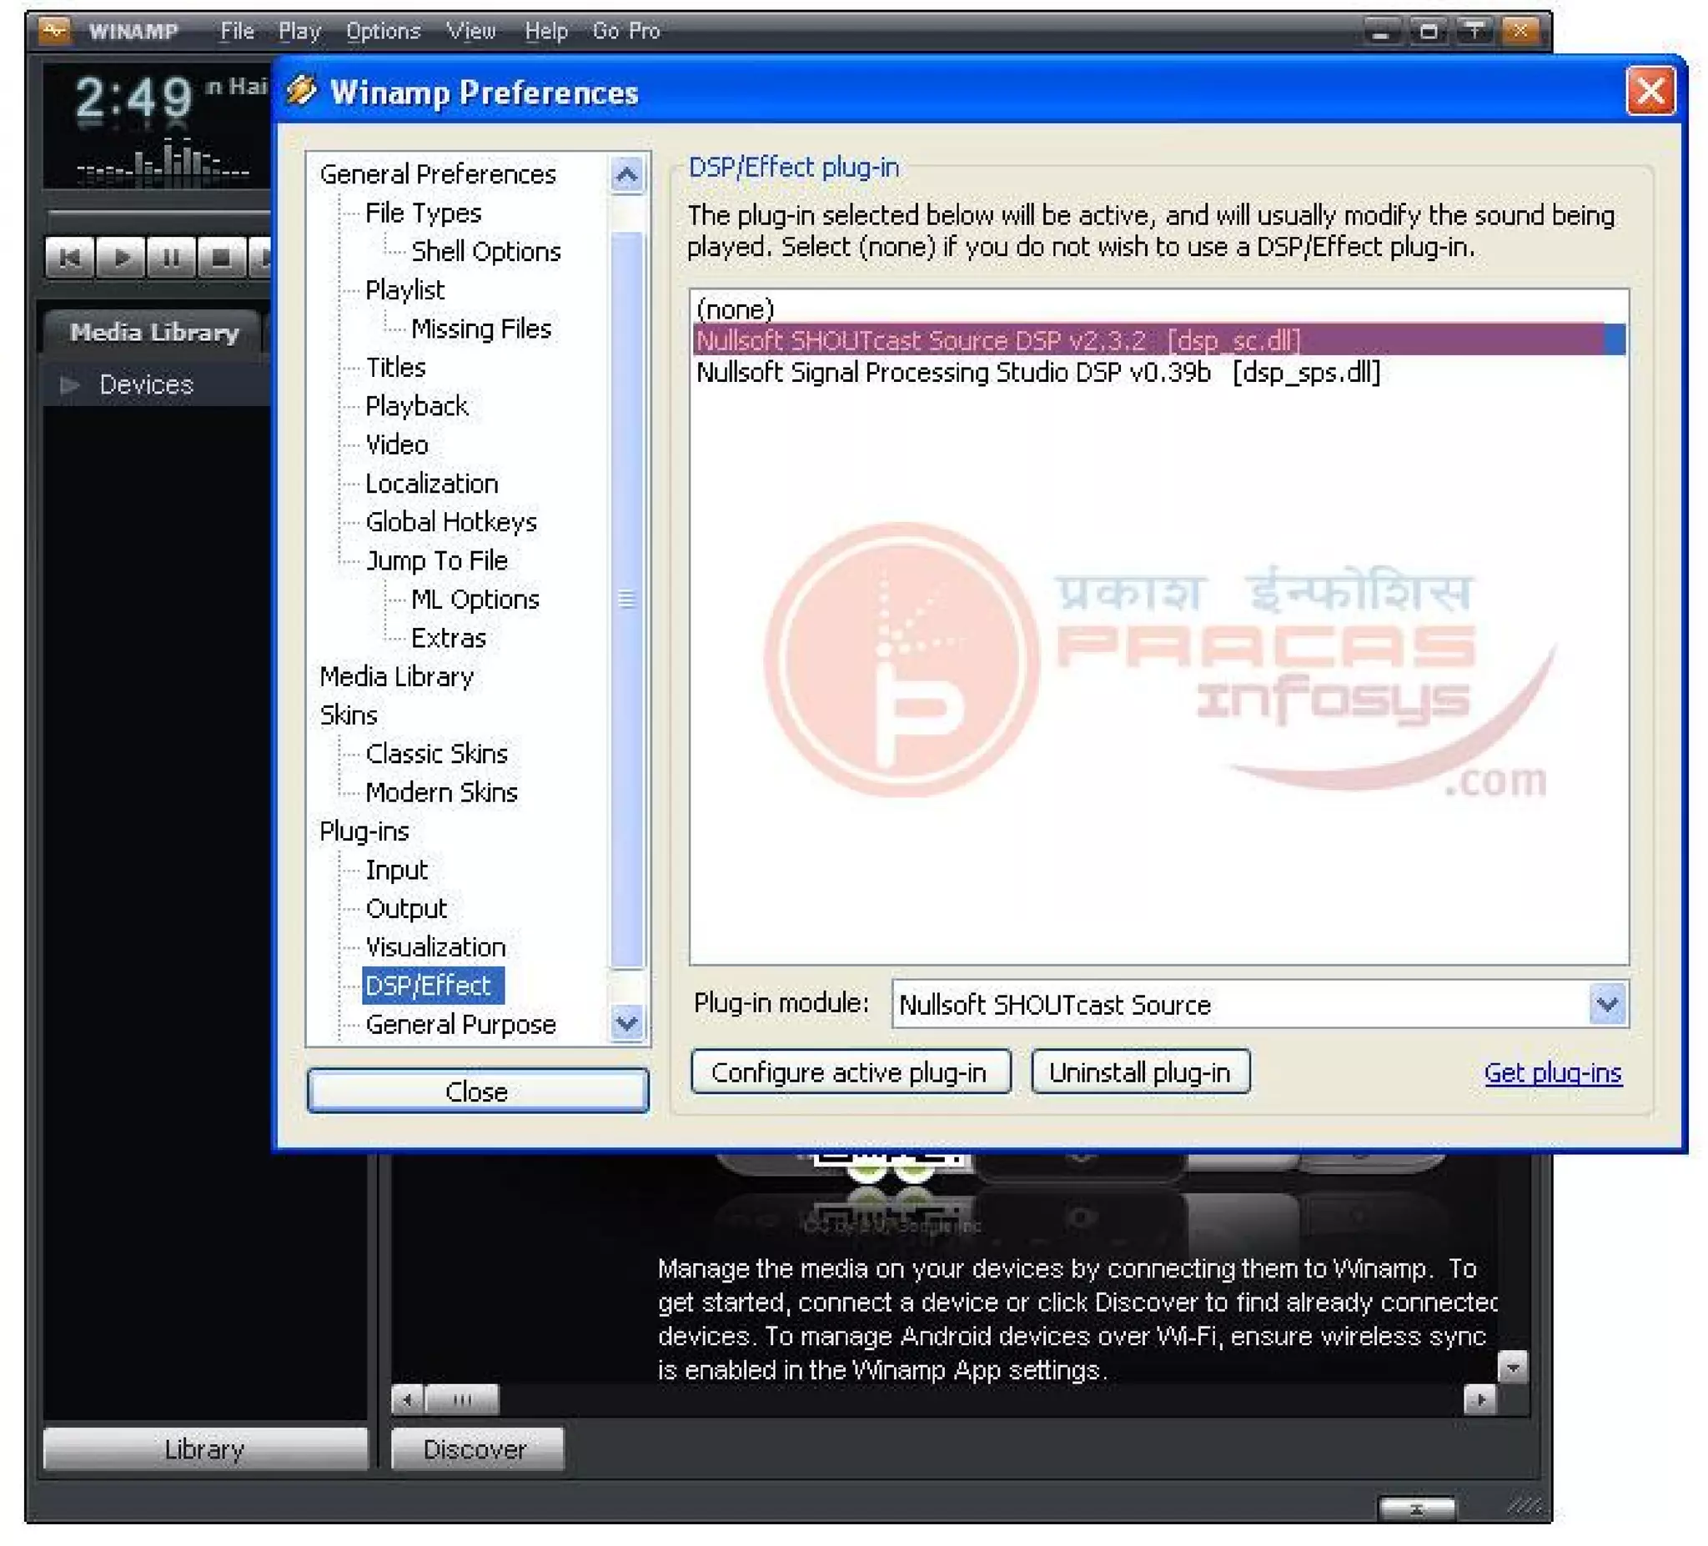Open the Options menu

coord(383,32)
